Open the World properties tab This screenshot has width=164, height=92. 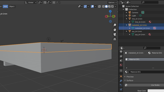[121, 65]
